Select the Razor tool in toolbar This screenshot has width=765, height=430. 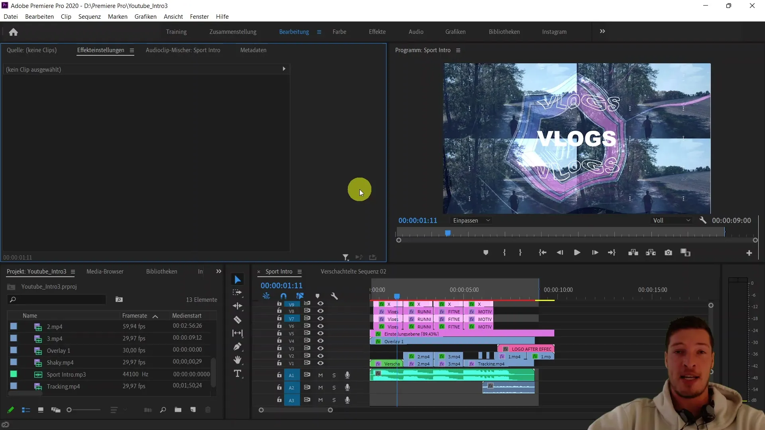[x=238, y=320]
